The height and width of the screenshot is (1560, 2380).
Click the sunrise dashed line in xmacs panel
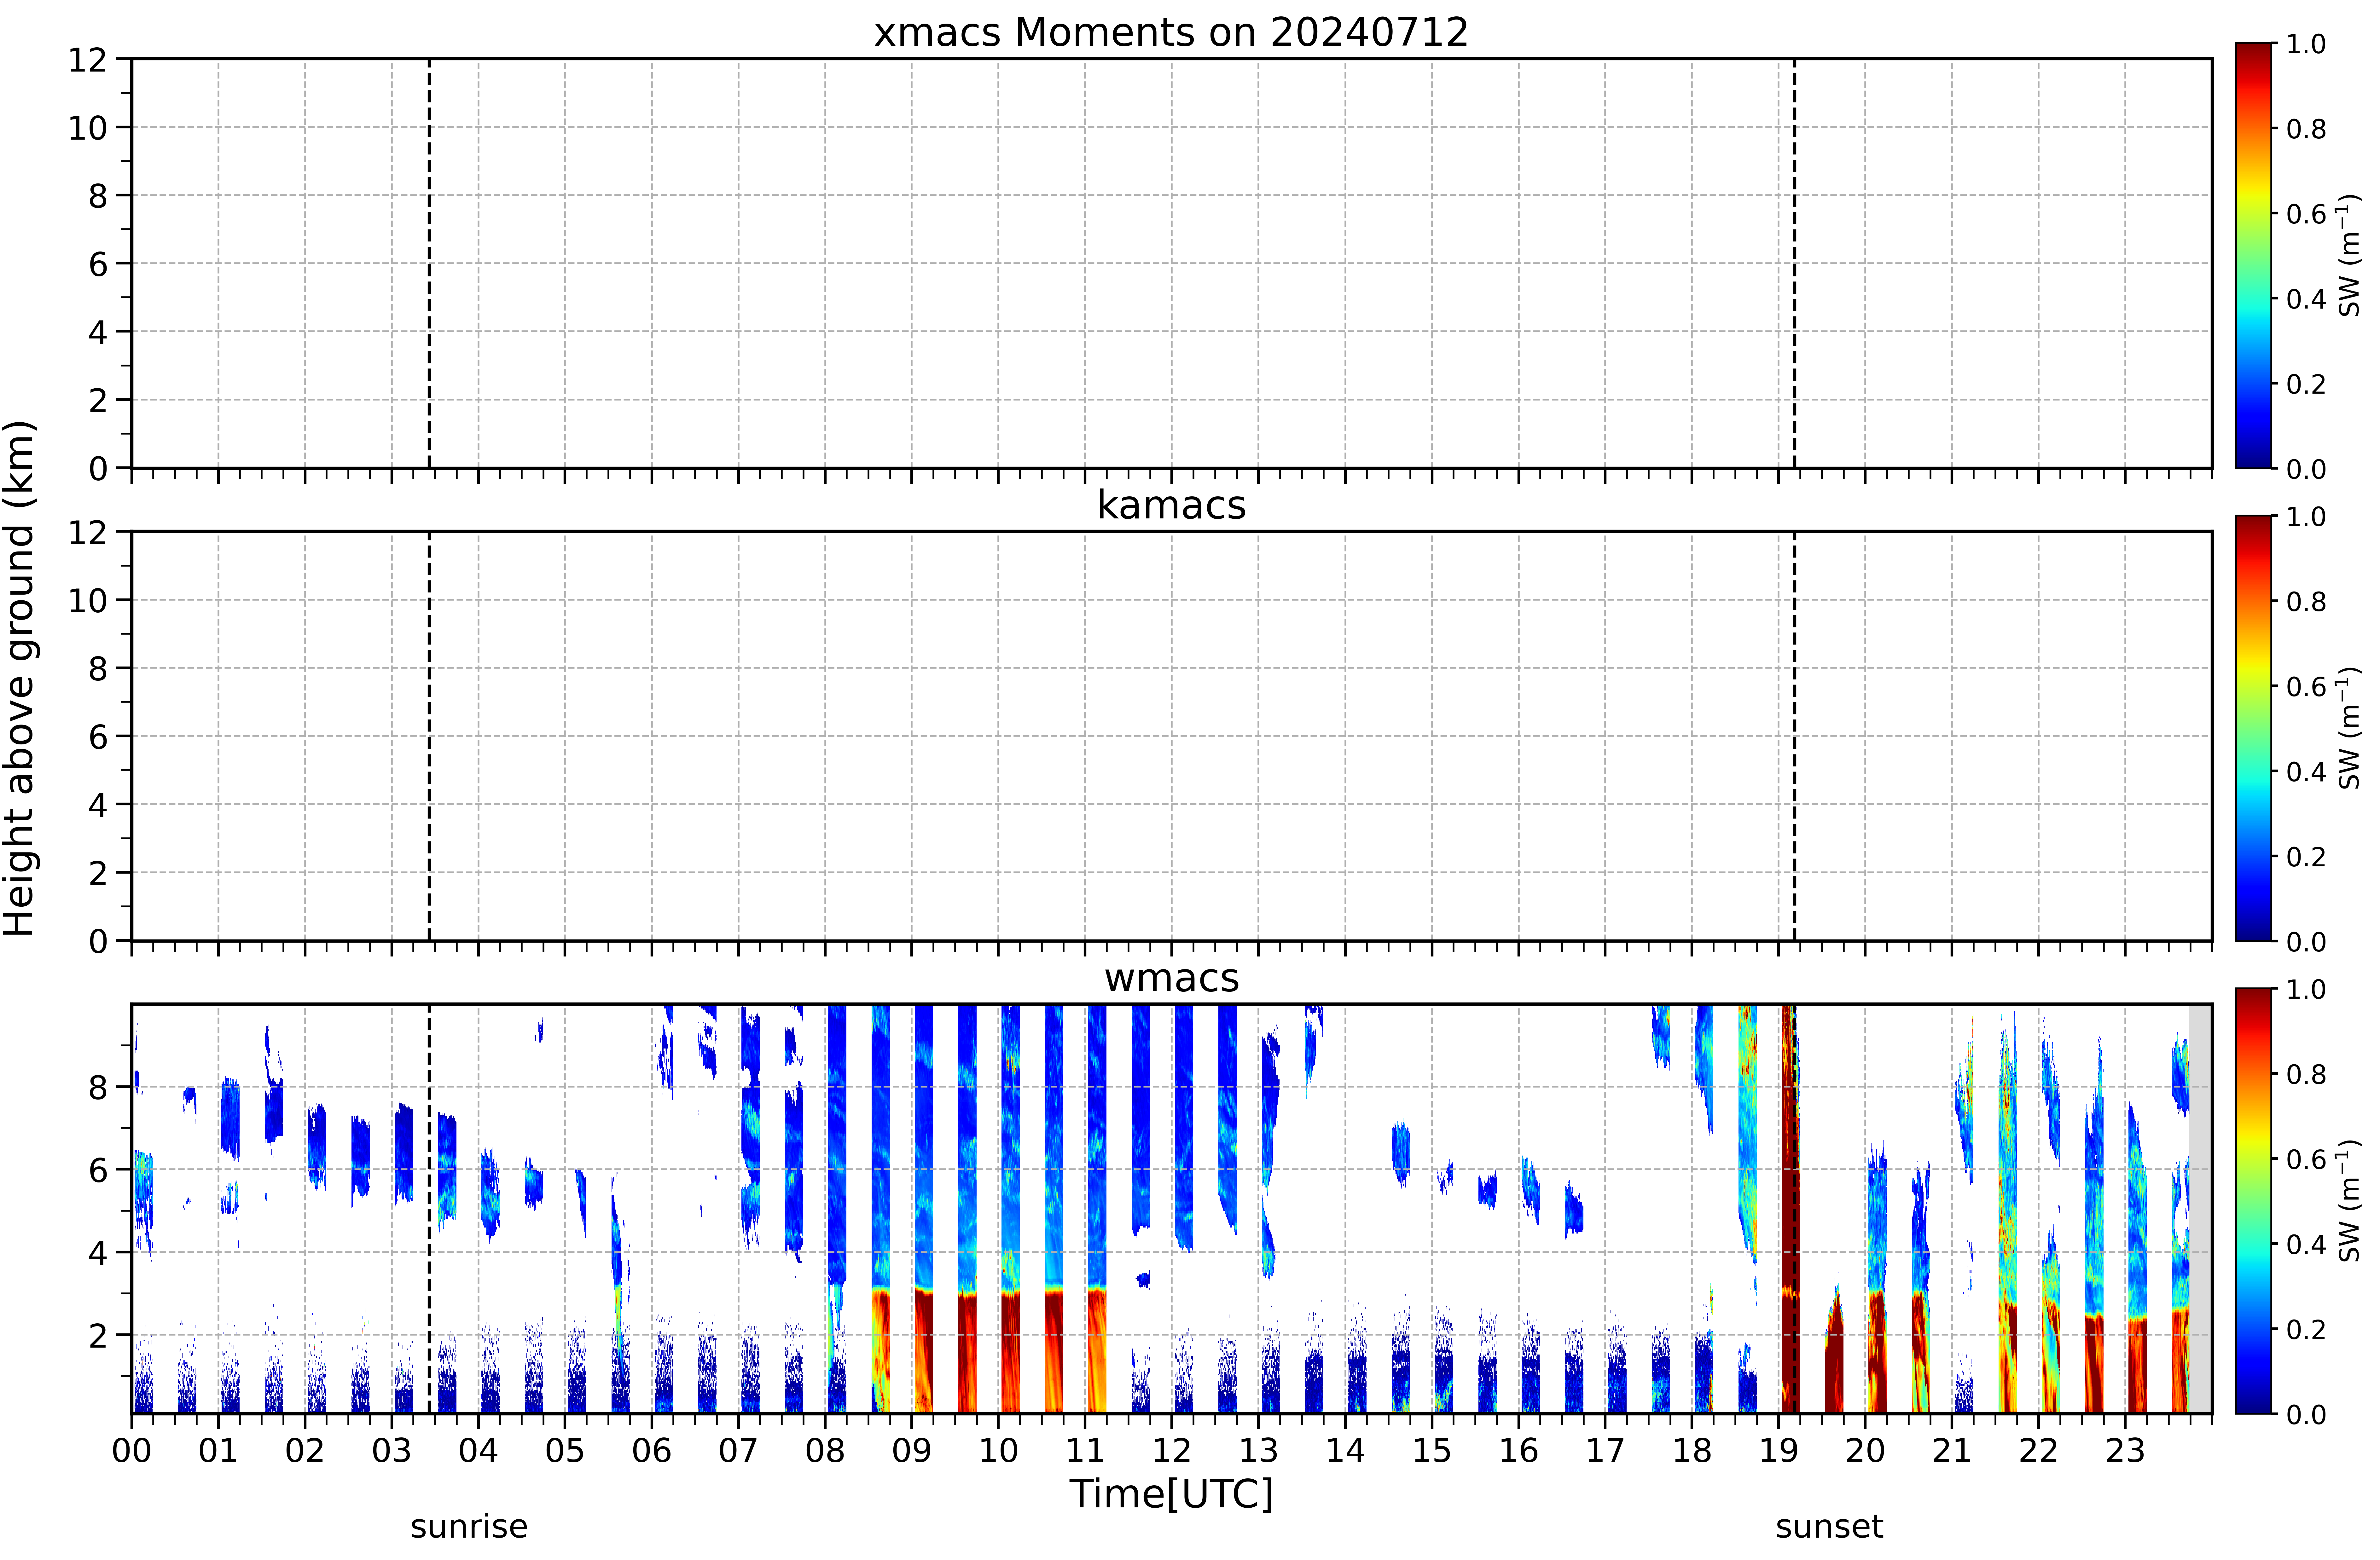coord(429,263)
